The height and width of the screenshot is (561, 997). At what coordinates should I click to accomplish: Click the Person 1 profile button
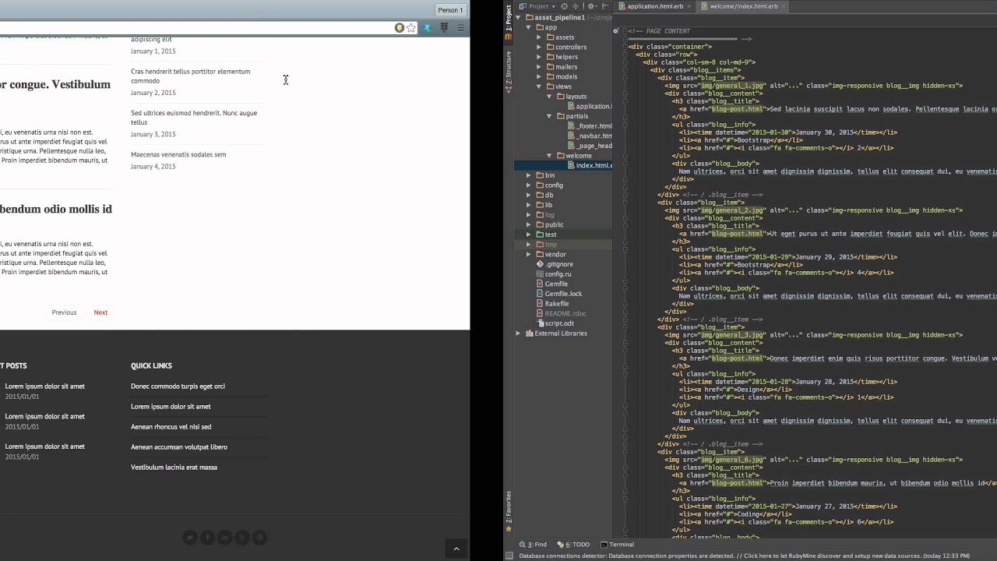point(450,10)
